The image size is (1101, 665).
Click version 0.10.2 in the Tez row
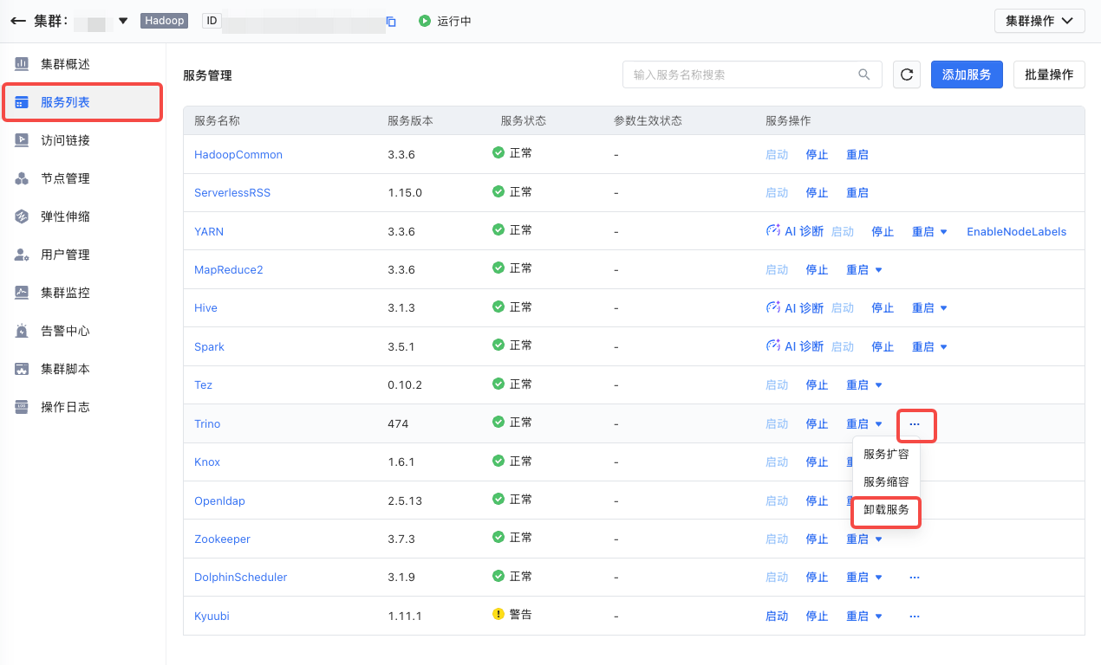(405, 385)
